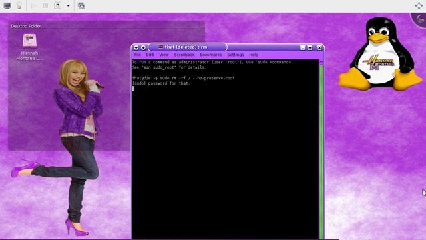Click the green terminal scrollbar handle

(x=321, y=153)
